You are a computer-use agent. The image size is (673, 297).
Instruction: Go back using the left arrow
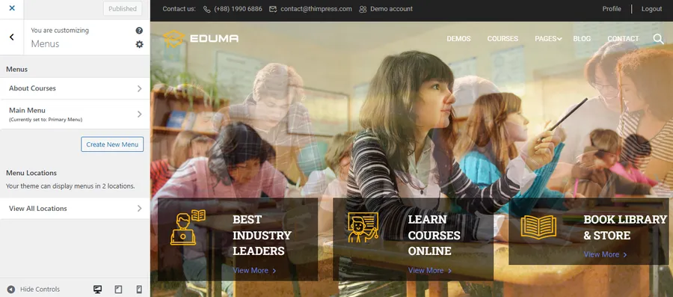pos(11,37)
